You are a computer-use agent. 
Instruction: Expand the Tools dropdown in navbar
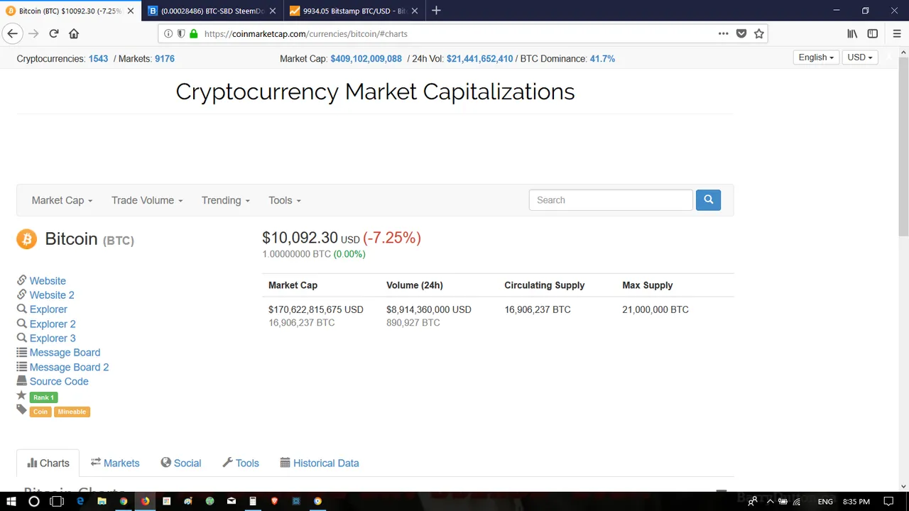coord(285,200)
